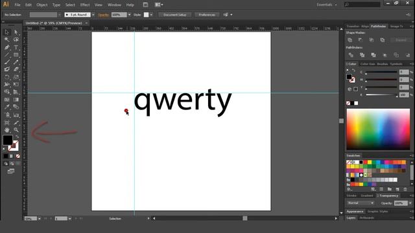Open the Object menu
Viewport: 415px width, 233px height.
click(41, 5)
